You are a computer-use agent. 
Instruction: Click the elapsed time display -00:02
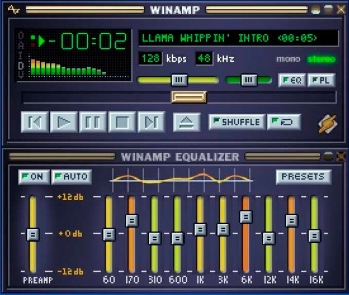tap(87, 41)
